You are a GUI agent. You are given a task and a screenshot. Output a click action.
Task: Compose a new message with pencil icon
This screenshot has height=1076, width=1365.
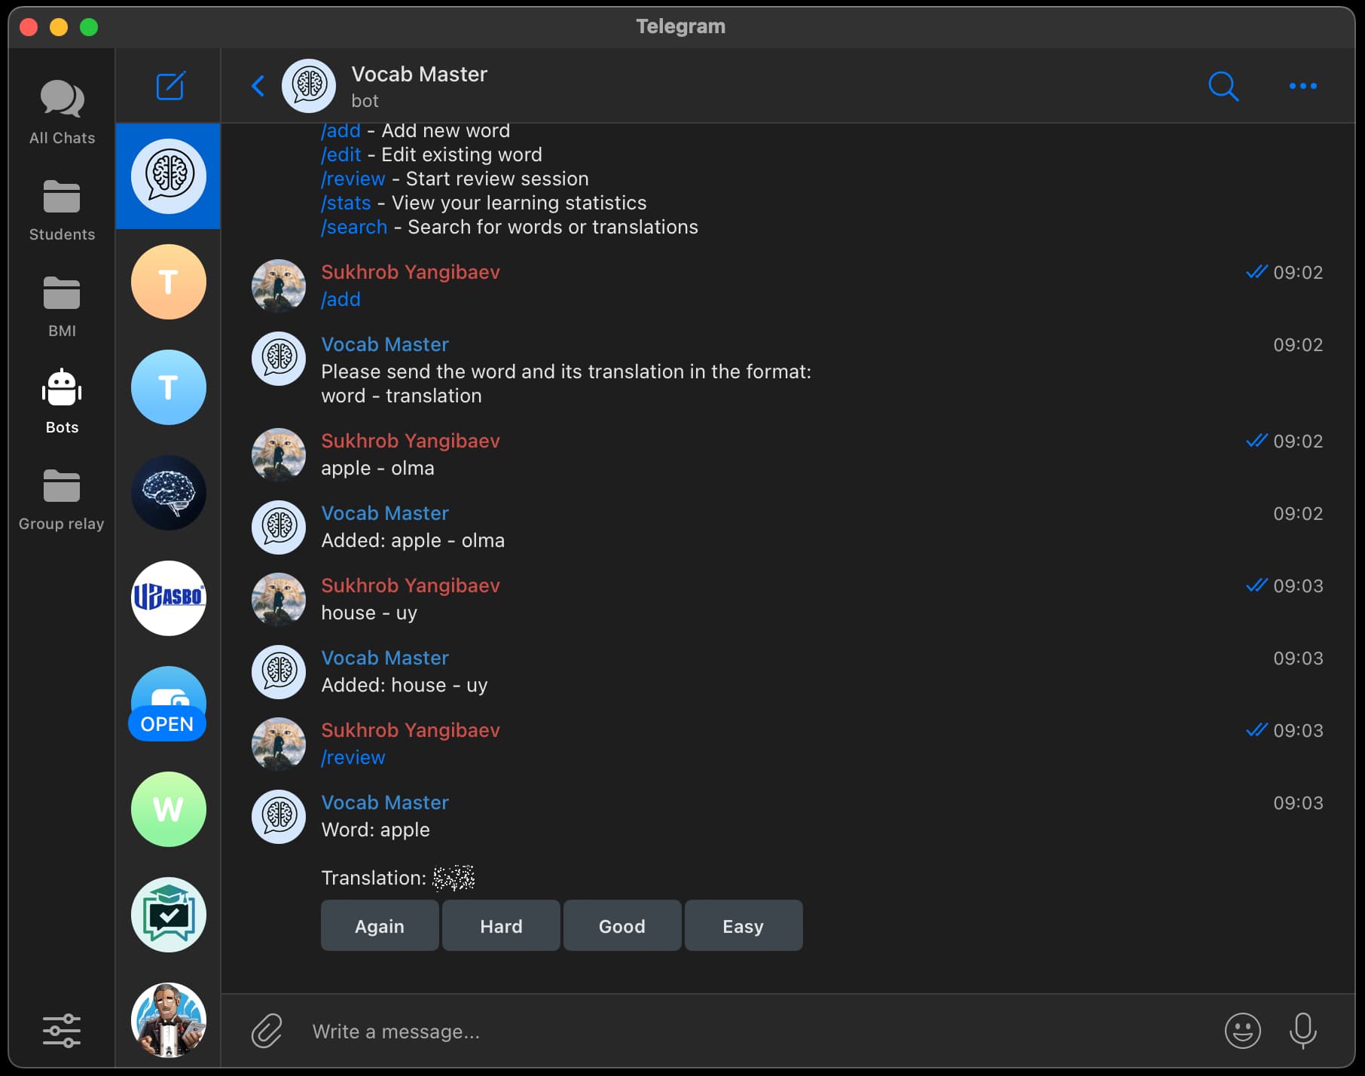170,86
